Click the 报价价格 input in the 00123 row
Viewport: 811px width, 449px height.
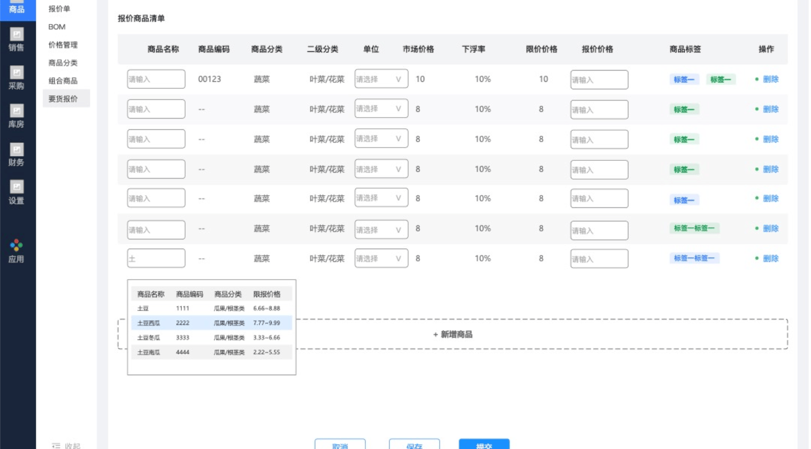[599, 80]
